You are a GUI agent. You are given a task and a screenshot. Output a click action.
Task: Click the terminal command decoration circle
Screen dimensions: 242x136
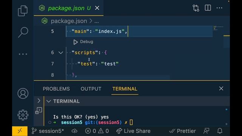pyautogui.click(x=50, y=122)
